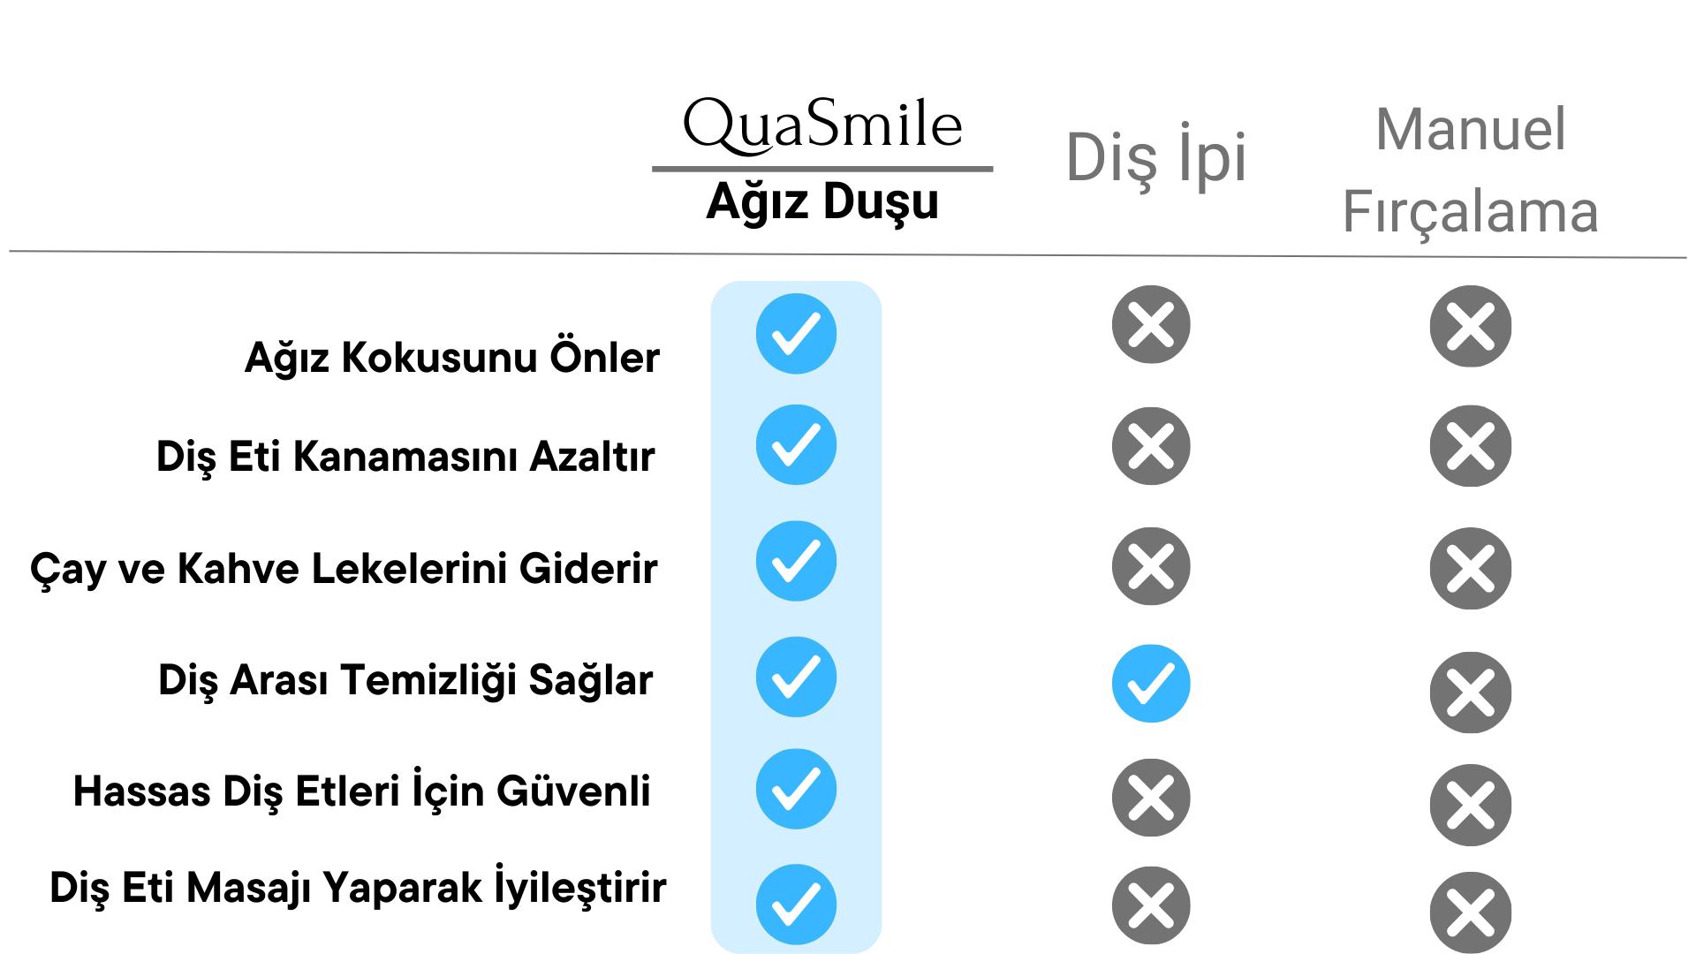
Task: Click Manuel Fırçalama X for Diş Eti Masajı row
Action: [1471, 912]
